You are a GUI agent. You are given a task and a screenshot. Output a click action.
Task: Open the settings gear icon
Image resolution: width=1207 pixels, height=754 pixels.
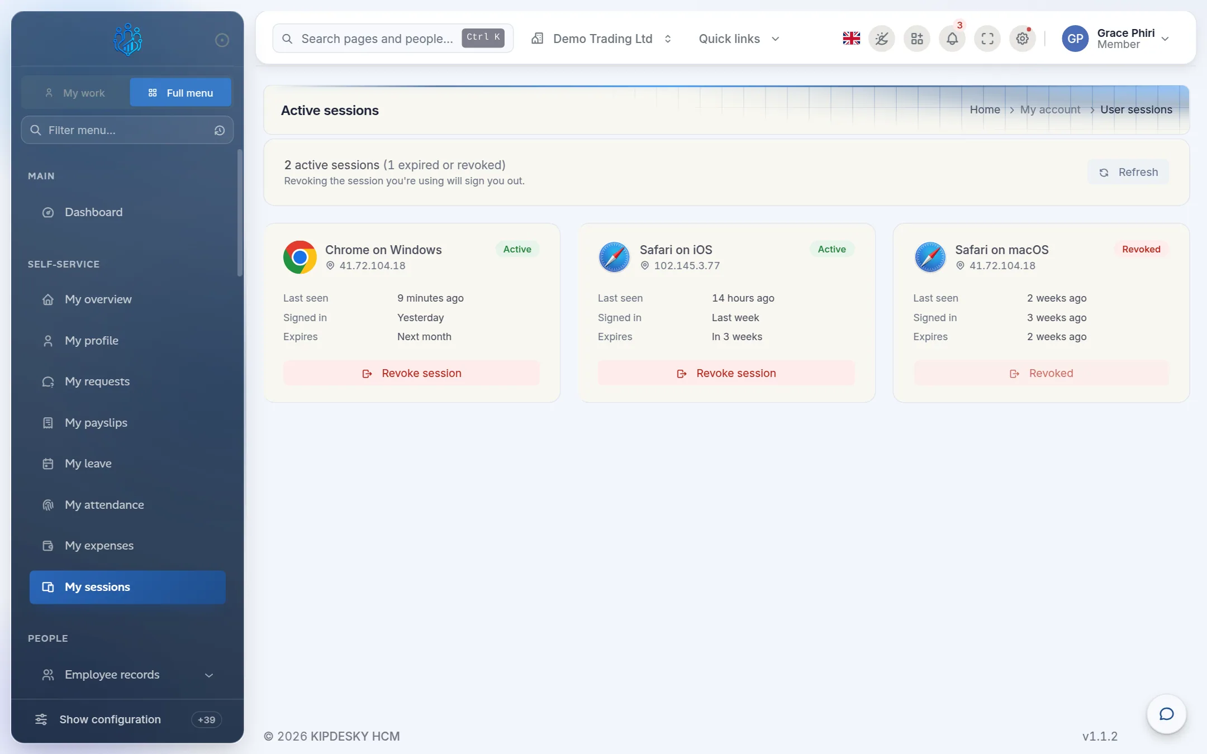click(x=1023, y=39)
